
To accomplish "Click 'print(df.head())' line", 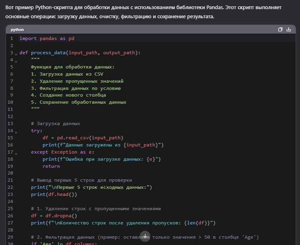I will pyautogui.click(x=54, y=194).
